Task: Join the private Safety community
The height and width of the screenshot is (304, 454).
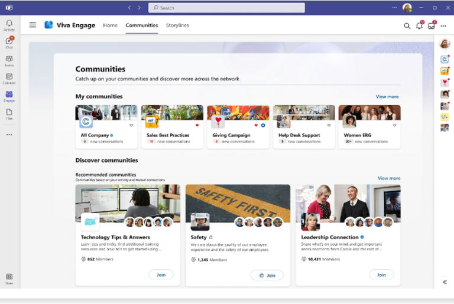Action: point(267,275)
